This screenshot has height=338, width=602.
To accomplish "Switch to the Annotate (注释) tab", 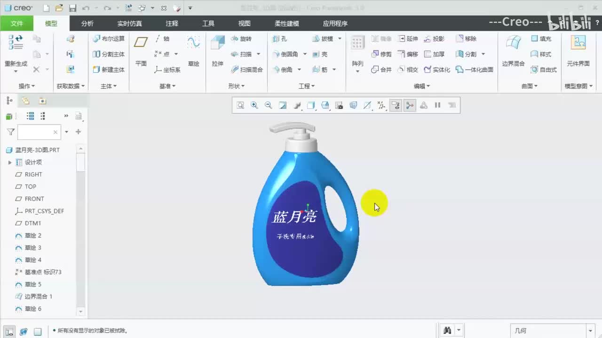I will point(172,23).
